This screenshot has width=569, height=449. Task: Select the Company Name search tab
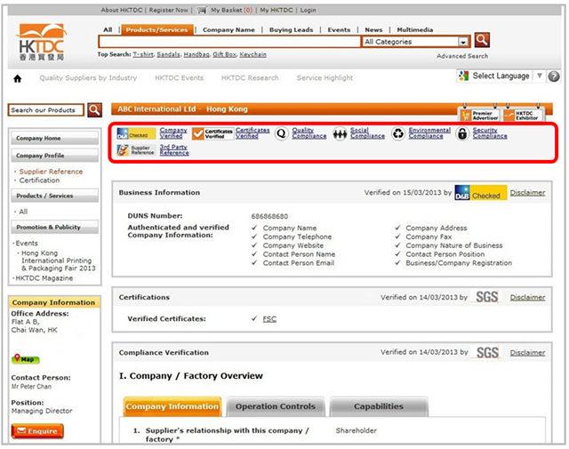coord(228,29)
